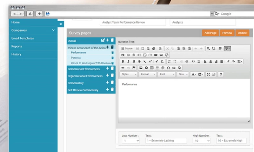Insert special character with Omega icon
Screen dimensions: 254x152
[x=168, y=68]
